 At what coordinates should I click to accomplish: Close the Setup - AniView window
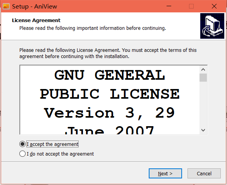pyautogui.click(x=214, y=6)
